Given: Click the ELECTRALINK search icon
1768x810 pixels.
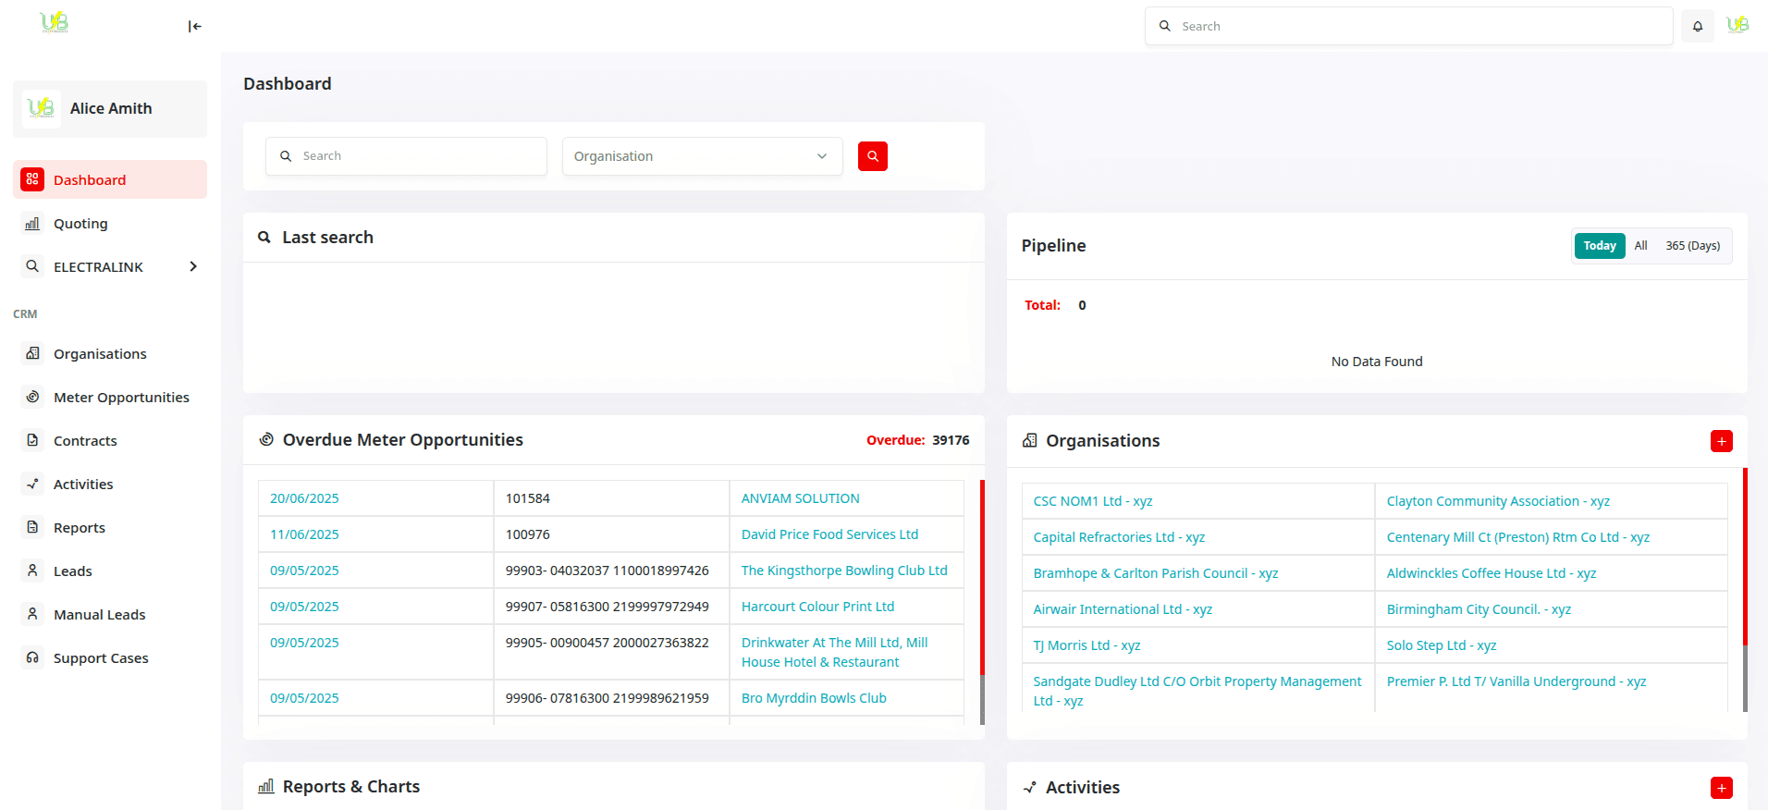Looking at the screenshot, I should pos(32,266).
